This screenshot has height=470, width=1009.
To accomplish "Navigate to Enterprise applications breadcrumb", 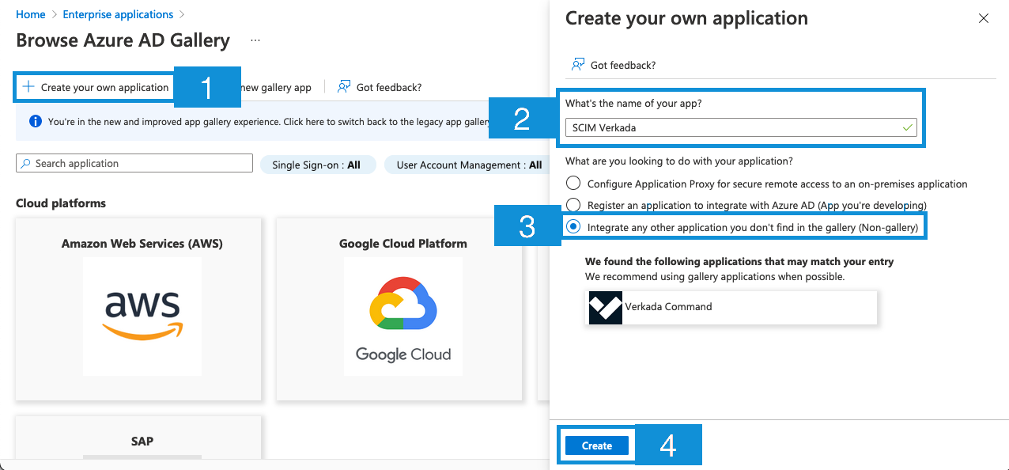I will (118, 14).
